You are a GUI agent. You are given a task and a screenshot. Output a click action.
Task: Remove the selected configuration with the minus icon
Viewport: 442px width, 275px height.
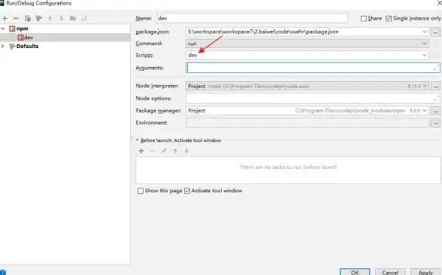pos(16,18)
